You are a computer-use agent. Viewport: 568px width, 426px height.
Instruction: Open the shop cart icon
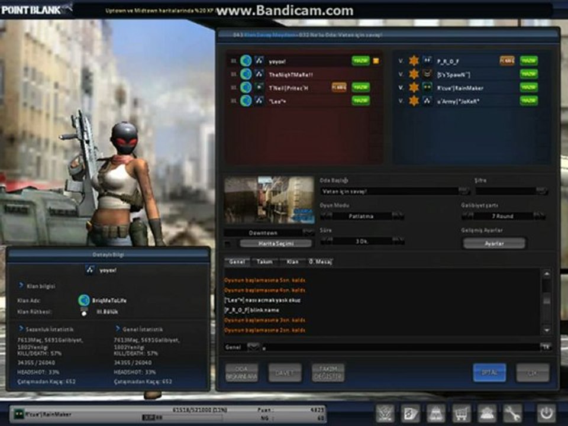tap(461, 414)
